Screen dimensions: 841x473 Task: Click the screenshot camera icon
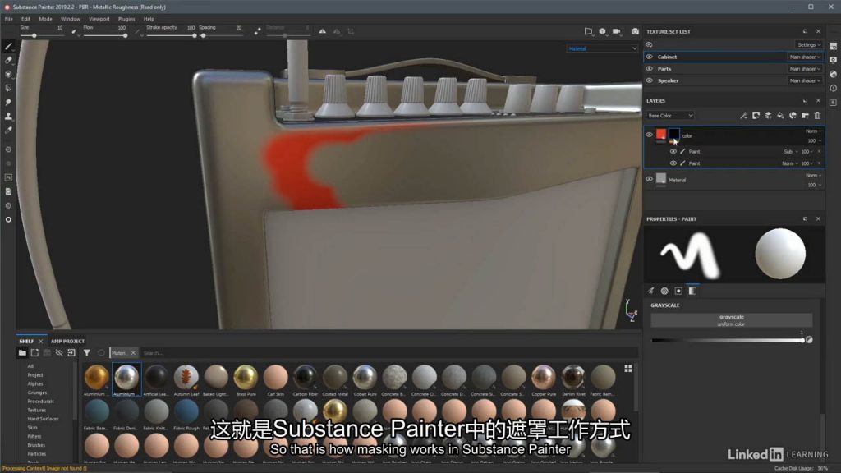(635, 32)
